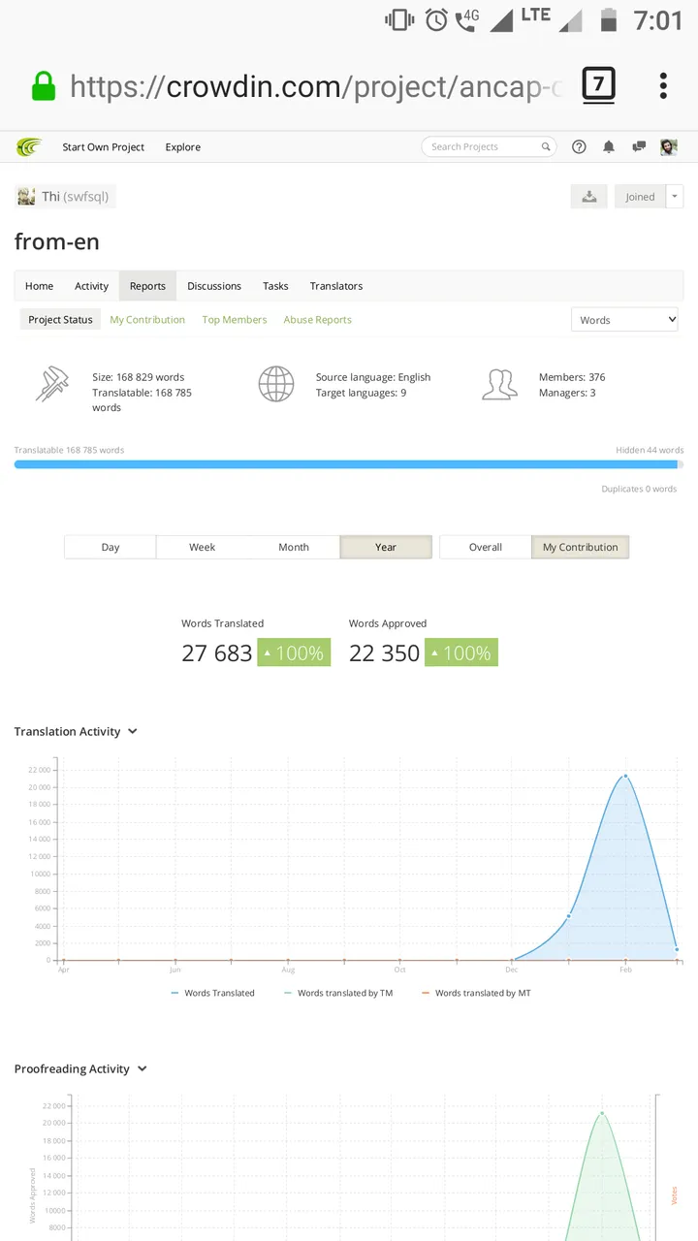Click the Joined button
Viewport: 698px width, 1241px height.
[640, 197]
